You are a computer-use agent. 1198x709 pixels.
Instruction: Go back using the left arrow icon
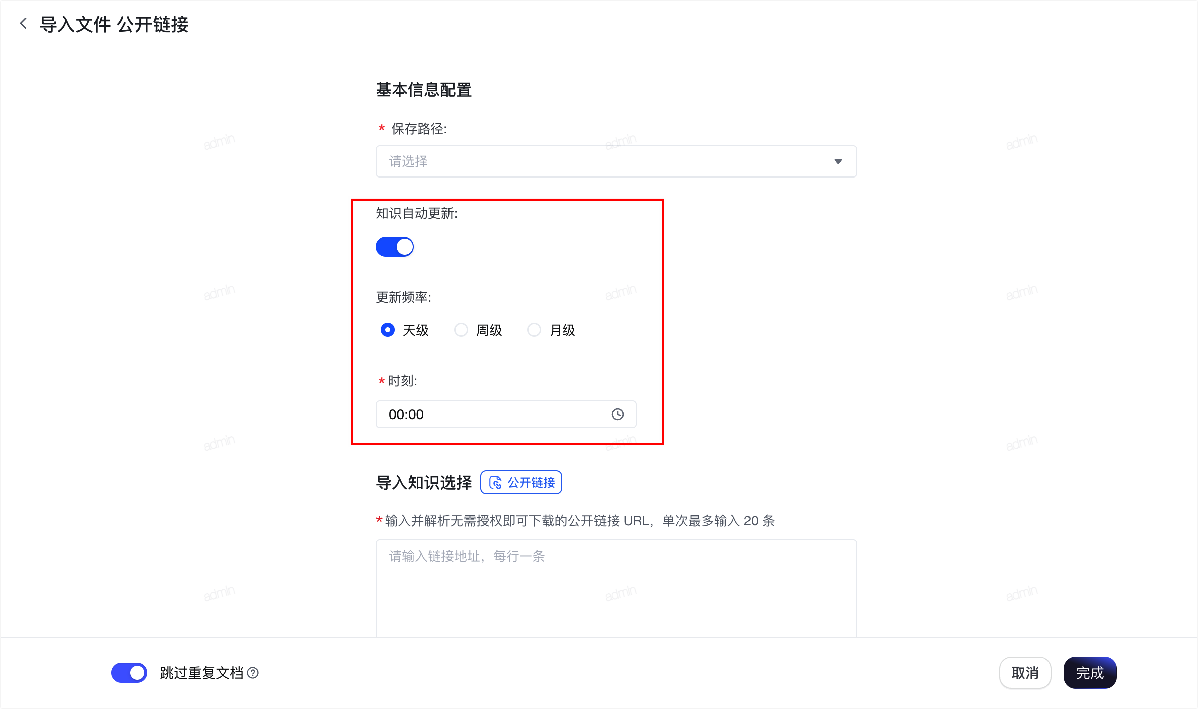tap(23, 23)
